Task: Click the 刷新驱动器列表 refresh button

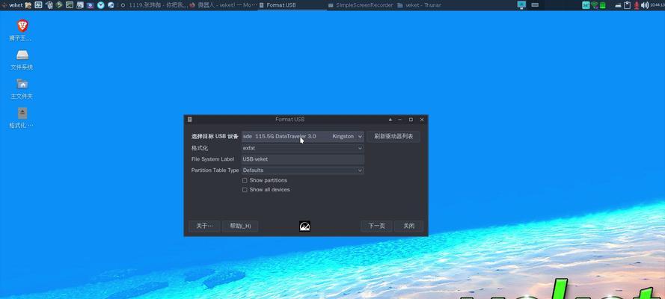Action: [x=393, y=136]
